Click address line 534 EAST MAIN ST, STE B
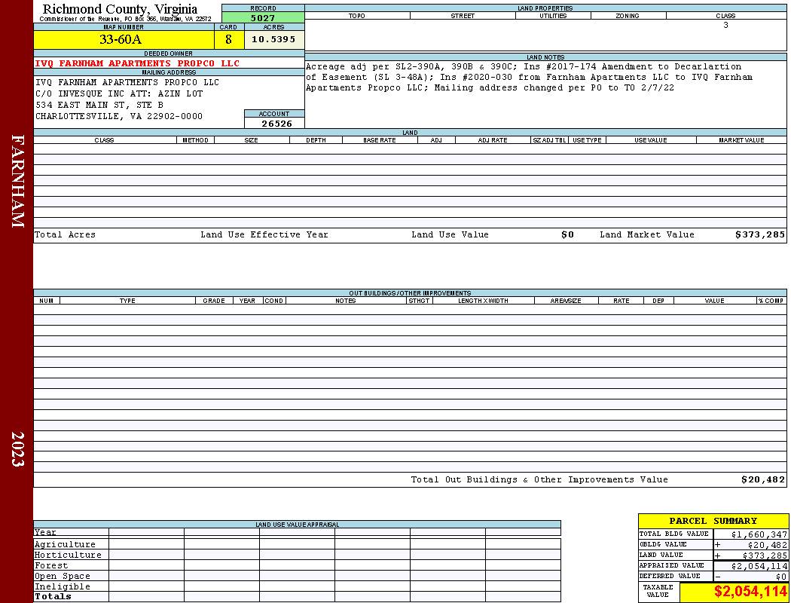The width and height of the screenshot is (791, 603). 99,105
